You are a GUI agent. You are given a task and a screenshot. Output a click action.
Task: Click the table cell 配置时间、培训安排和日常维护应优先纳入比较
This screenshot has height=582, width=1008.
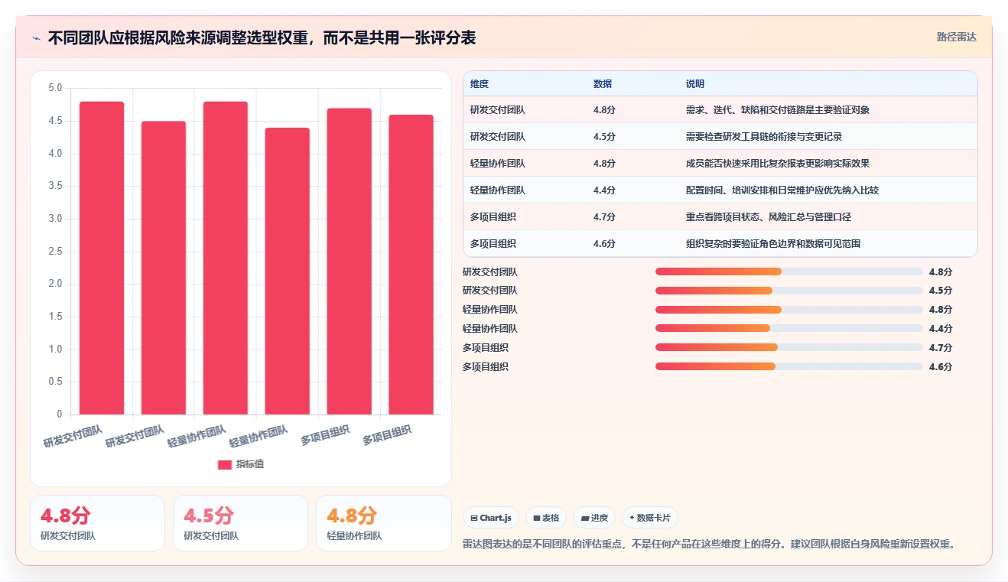[x=782, y=190]
